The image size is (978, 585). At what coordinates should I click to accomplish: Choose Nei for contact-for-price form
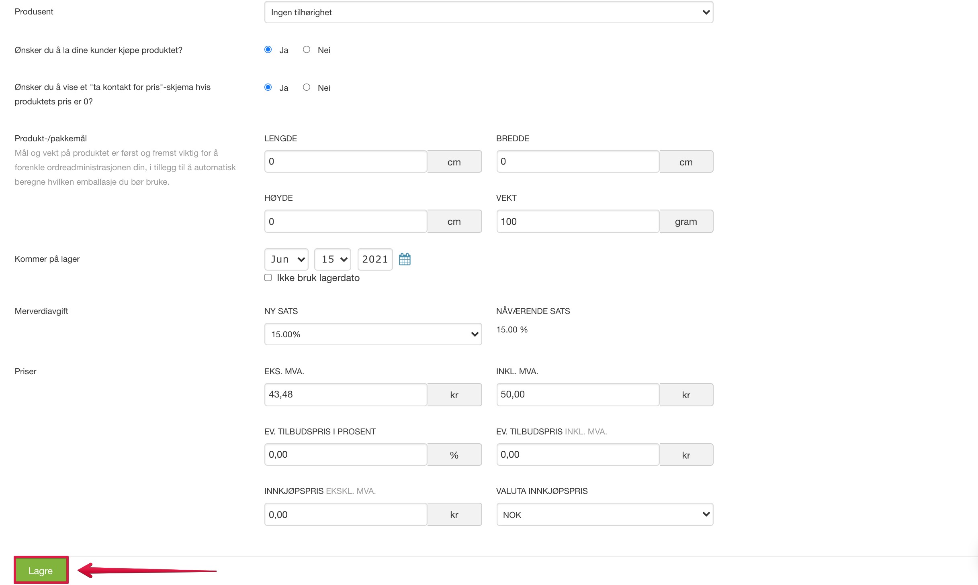307,88
